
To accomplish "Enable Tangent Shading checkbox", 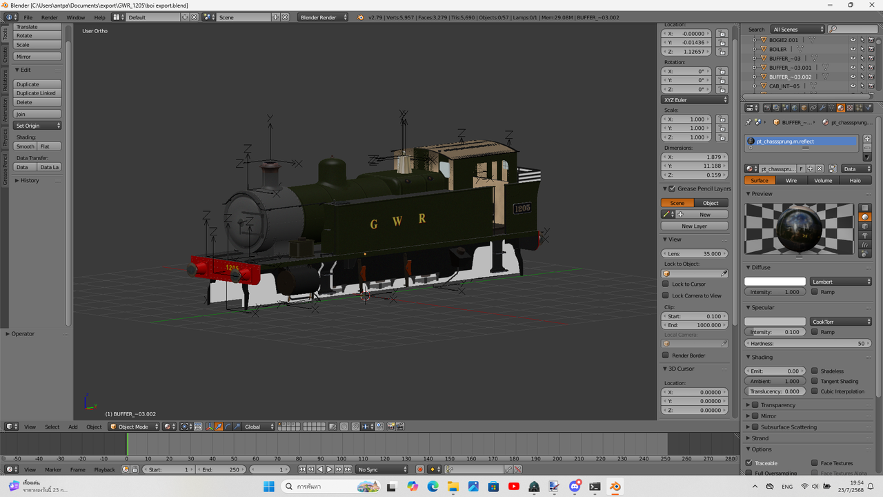I will pos(815,381).
